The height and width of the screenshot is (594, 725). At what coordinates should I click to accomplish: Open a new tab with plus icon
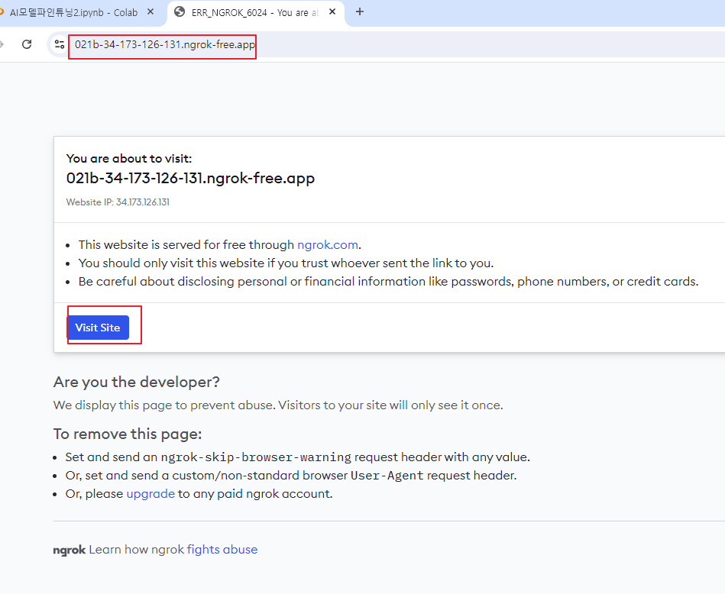click(x=360, y=12)
